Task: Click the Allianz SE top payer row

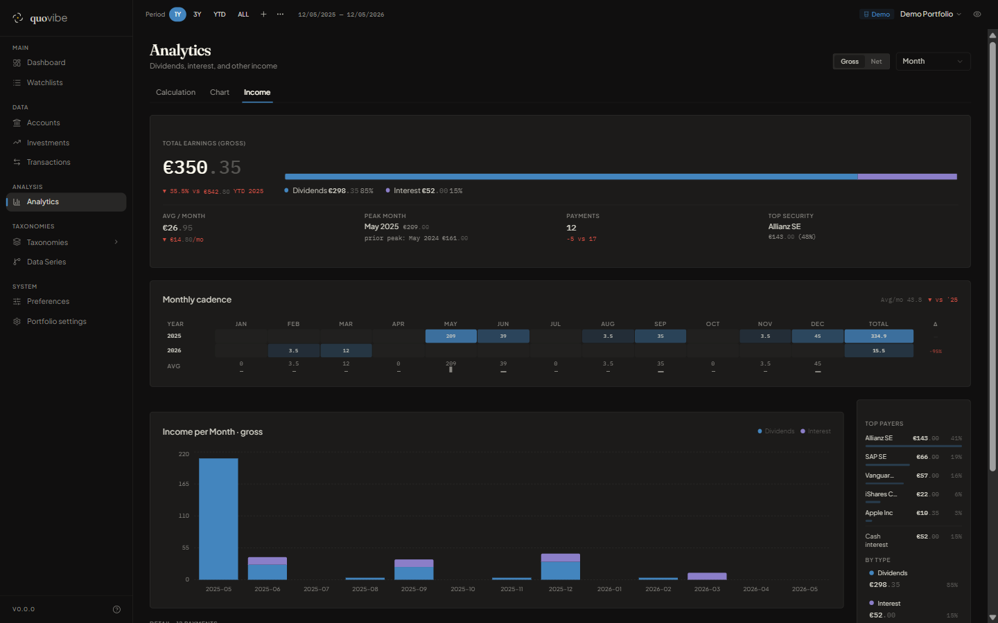Action: 913,440
